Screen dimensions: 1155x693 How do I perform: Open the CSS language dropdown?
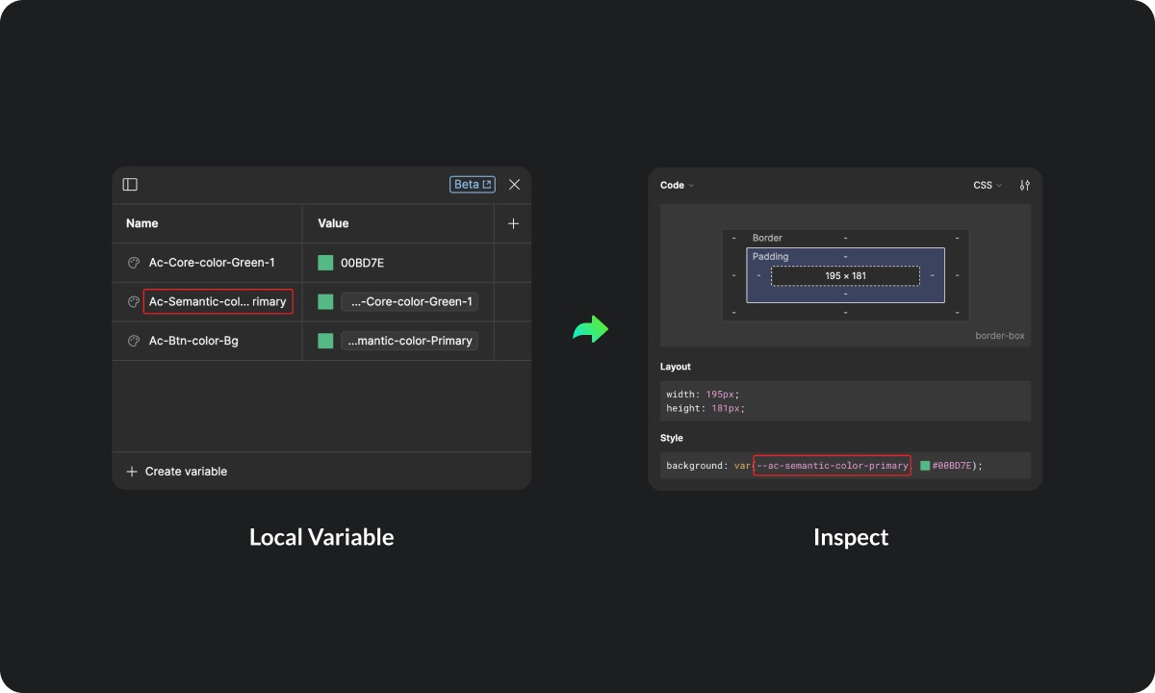pyautogui.click(x=987, y=186)
